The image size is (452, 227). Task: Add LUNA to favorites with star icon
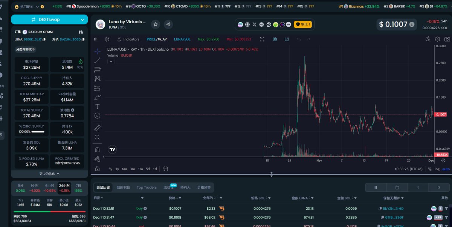156,24
